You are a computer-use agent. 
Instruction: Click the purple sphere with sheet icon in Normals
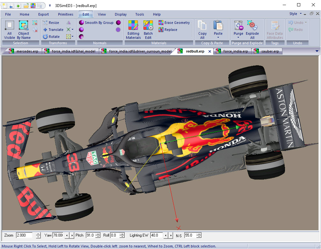coord(81,37)
